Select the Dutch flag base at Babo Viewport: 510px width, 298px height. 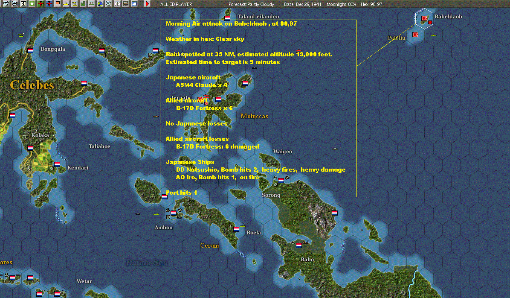299,245
